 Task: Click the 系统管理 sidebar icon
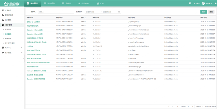tap(3, 53)
